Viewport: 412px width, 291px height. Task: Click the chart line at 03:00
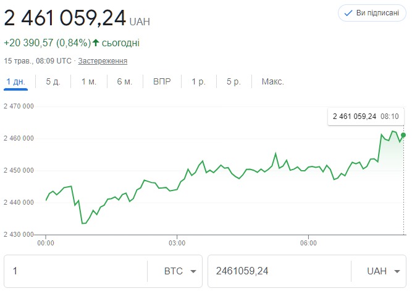coord(177,189)
